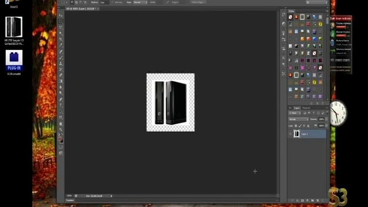
Task: Select the Blur tool
Action: coord(61,87)
